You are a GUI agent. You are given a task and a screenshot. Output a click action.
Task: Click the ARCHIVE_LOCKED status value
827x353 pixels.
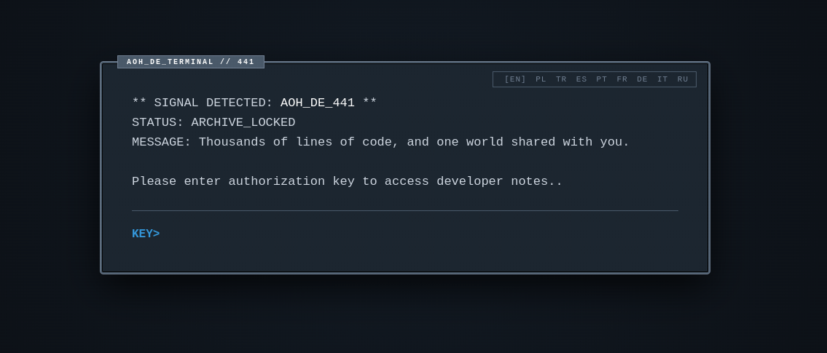coord(243,122)
